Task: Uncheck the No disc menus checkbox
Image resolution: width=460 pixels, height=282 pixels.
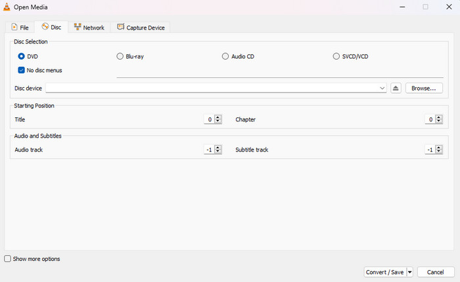Action: point(21,70)
